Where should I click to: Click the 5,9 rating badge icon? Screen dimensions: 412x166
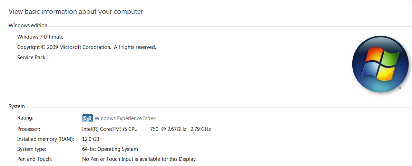(x=88, y=118)
